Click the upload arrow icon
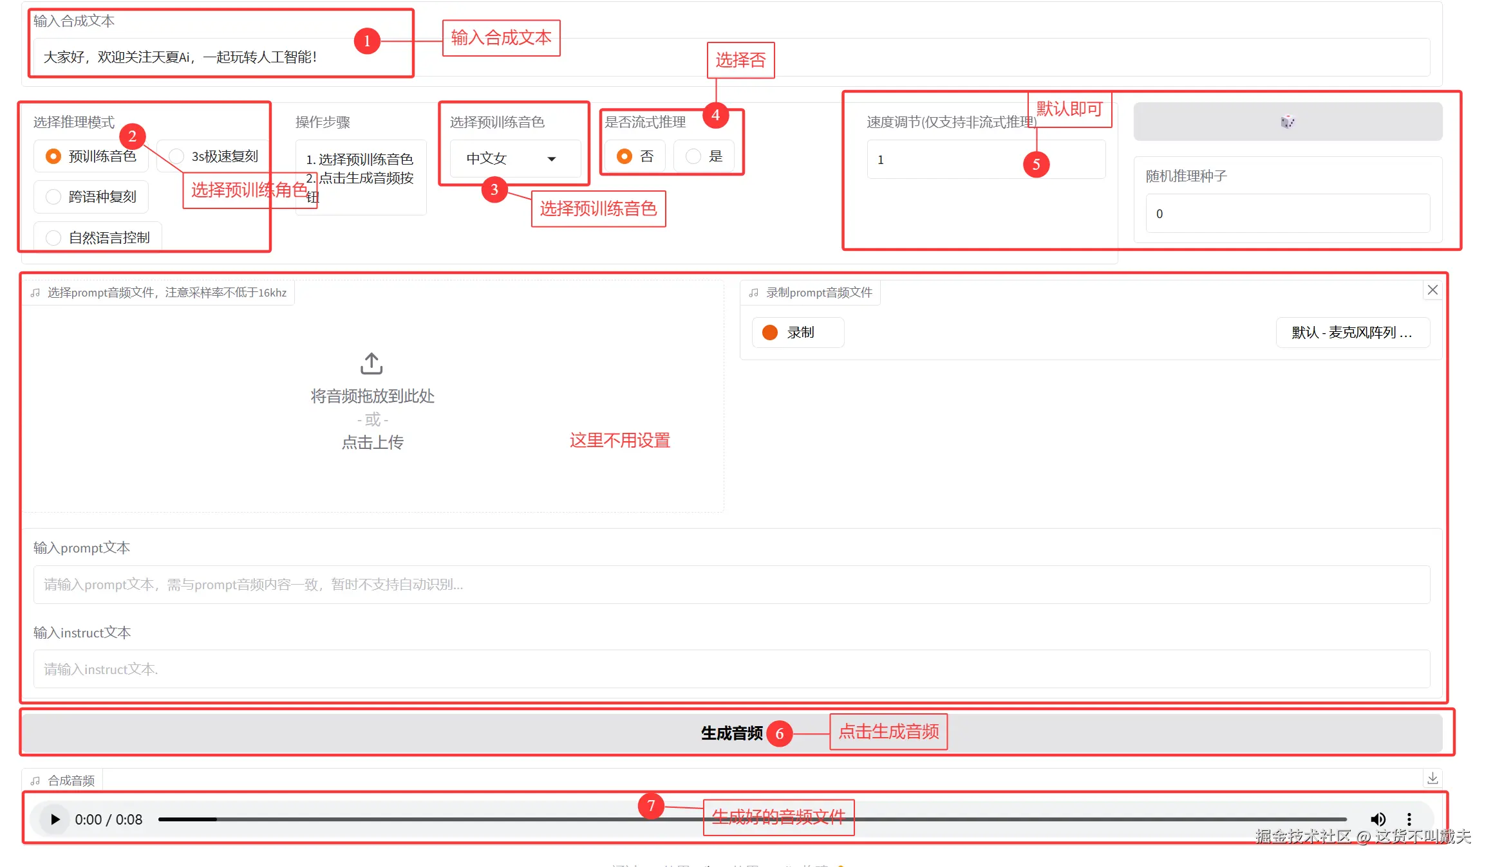Image resolution: width=1493 pixels, height=867 pixels. 371,363
